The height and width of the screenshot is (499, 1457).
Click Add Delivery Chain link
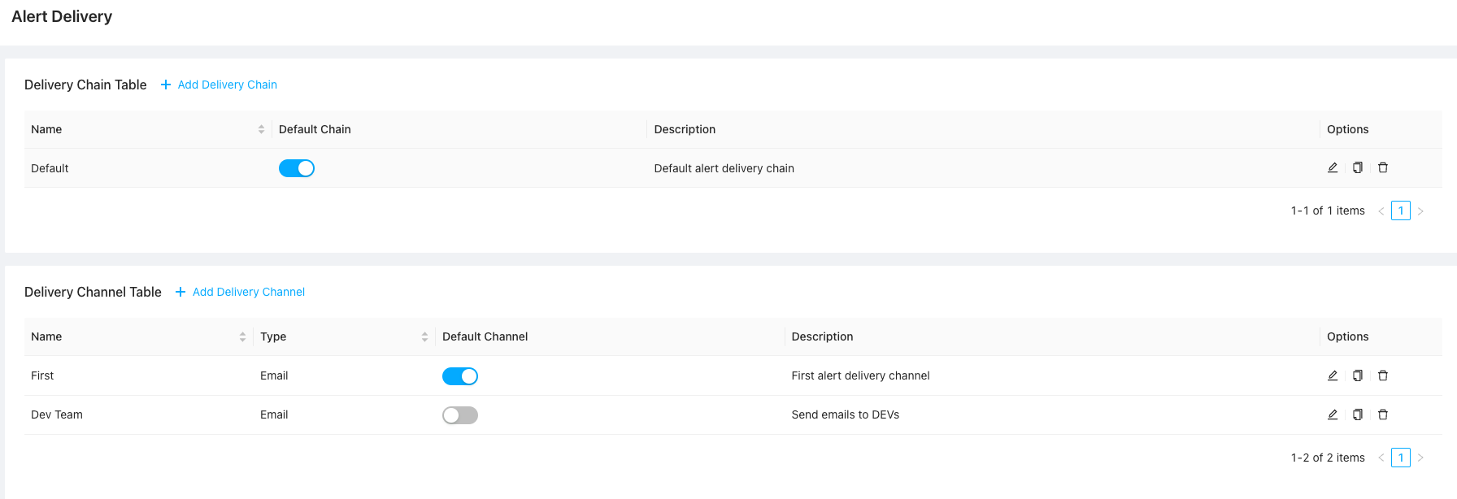coord(227,85)
